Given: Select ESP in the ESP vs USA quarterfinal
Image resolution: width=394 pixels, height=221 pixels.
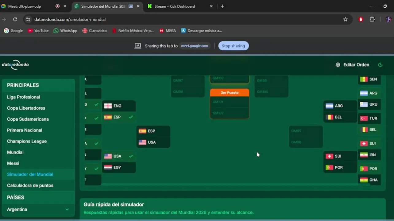Looking at the screenshot, I should [x=153, y=131].
